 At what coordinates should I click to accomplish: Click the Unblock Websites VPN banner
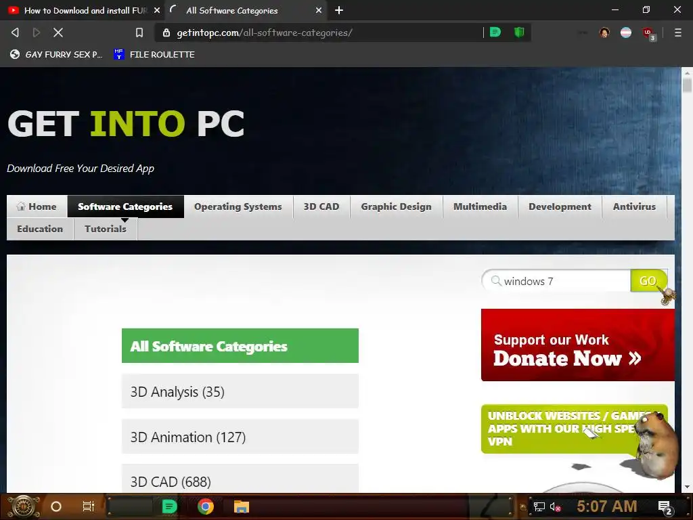574,429
